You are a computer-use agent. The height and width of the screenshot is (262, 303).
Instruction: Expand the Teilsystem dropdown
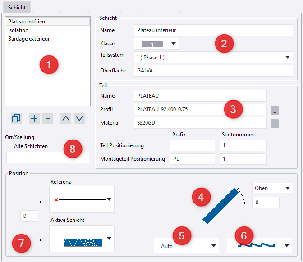(288, 58)
